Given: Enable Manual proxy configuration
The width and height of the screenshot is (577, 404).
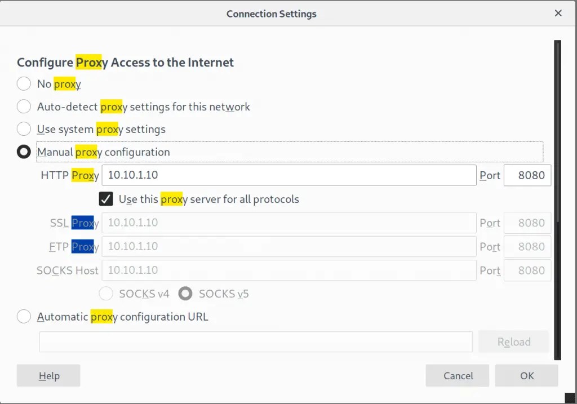Looking at the screenshot, I should click(x=24, y=152).
